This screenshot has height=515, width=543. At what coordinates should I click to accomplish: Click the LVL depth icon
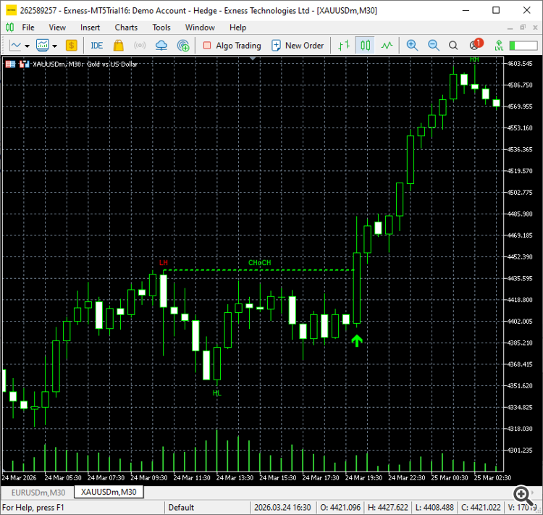[499, 46]
